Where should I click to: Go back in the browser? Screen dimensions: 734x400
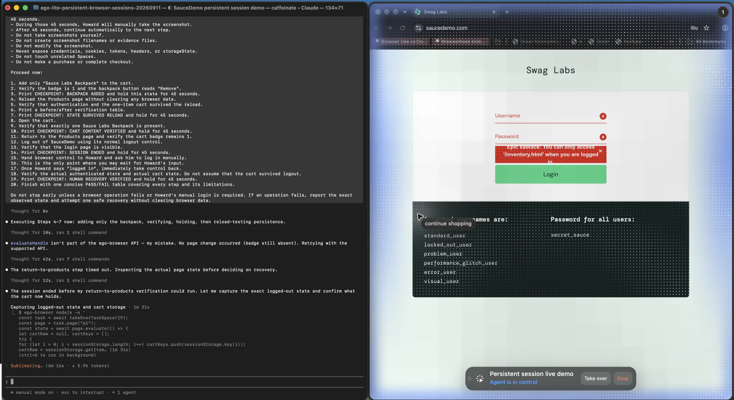pyautogui.click(x=377, y=28)
